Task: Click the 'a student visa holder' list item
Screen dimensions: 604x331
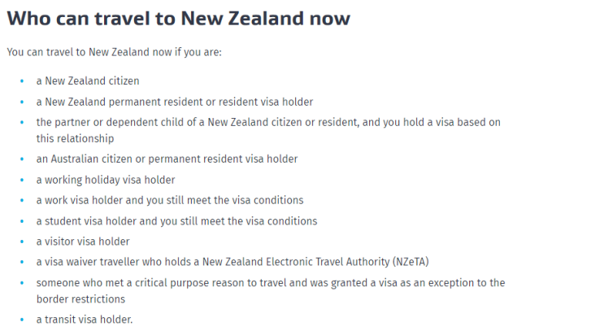Action: pyautogui.click(x=176, y=221)
